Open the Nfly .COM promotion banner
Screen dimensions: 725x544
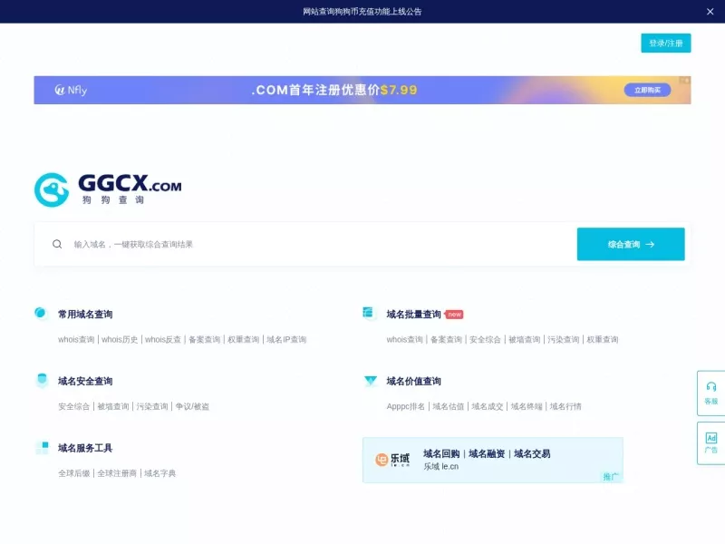pyautogui.click(x=362, y=90)
